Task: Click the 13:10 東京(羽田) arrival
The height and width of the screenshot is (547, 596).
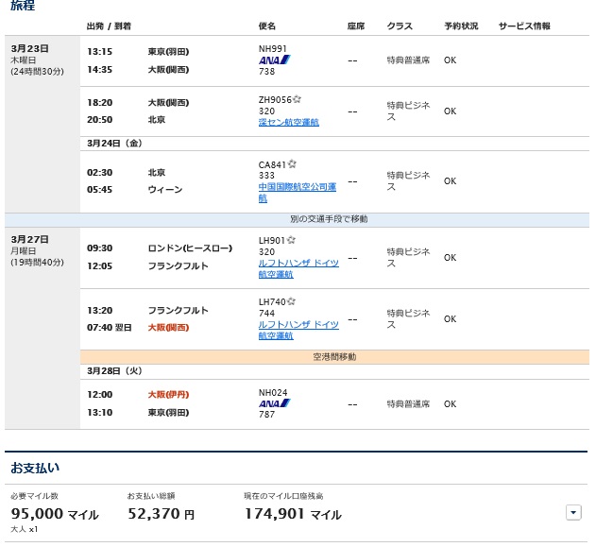Action: pos(138,413)
